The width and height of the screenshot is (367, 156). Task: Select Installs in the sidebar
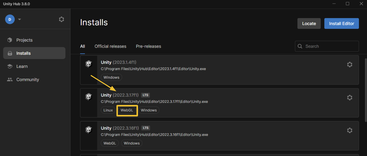click(x=34, y=53)
